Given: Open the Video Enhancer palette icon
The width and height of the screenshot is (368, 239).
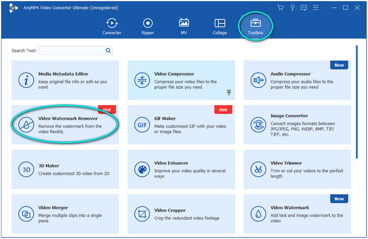Looking at the screenshot, I should [x=142, y=169].
